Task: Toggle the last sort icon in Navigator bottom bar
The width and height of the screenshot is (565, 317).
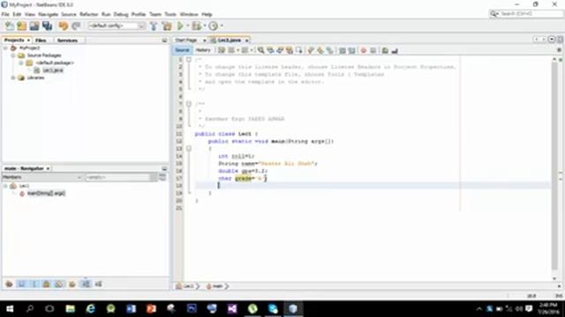Action: (98, 284)
